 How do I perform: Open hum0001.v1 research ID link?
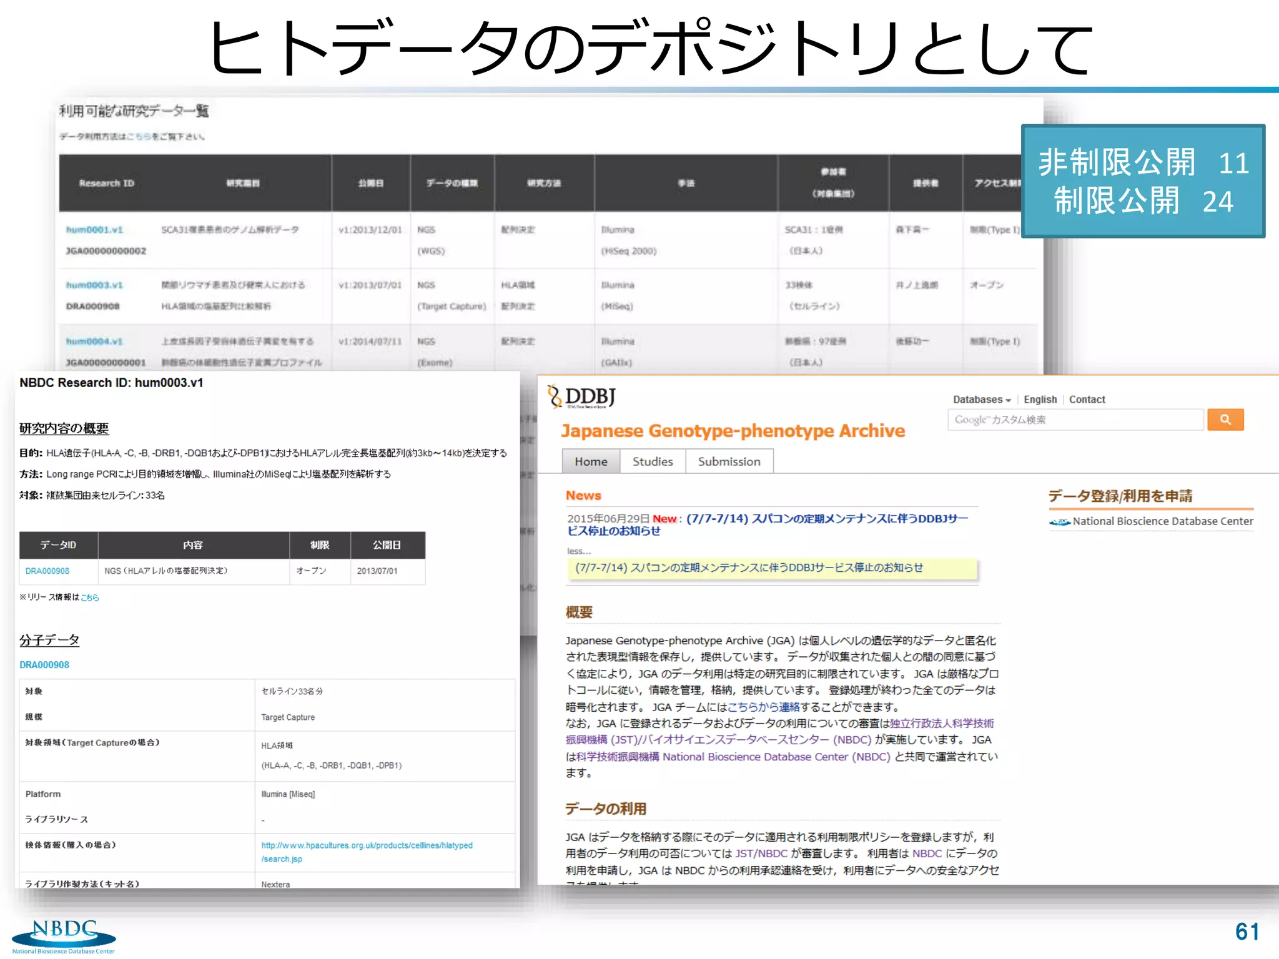coord(94,230)
